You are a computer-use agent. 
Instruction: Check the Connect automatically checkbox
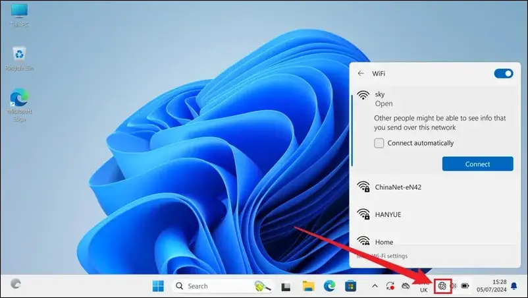[x=379, y=143]
